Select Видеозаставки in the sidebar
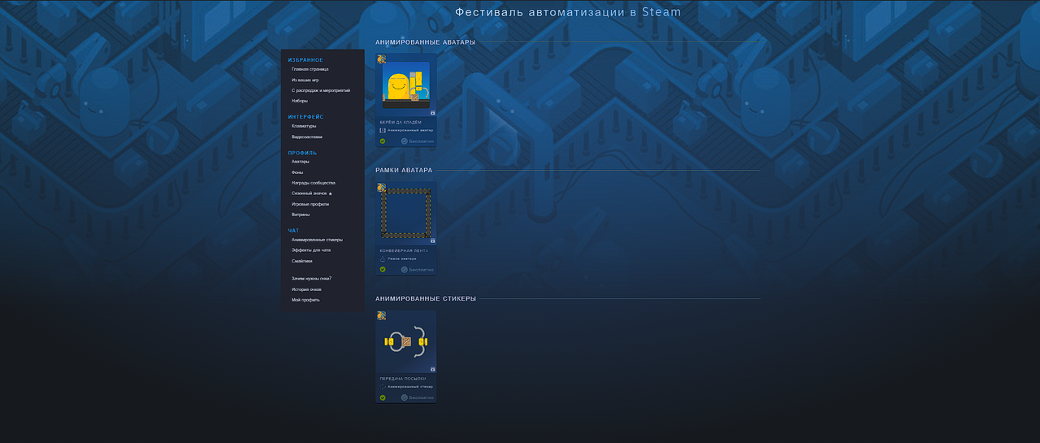1040x443 pixels. click(306, 137)
